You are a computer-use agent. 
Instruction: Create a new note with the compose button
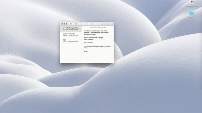[87, 24]
